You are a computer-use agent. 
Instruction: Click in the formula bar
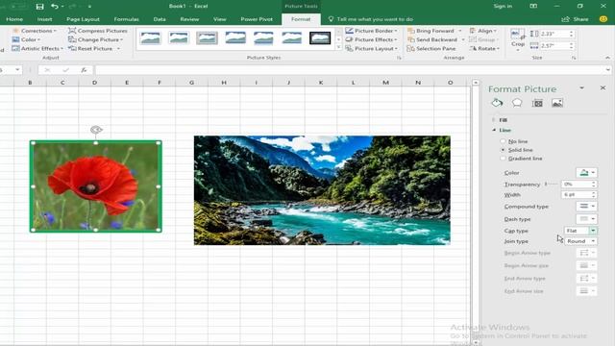tap(350, 70)
